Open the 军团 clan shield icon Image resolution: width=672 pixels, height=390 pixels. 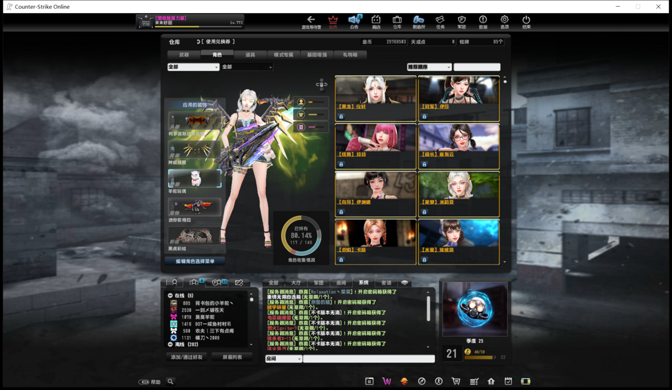(x=462, y=22)
